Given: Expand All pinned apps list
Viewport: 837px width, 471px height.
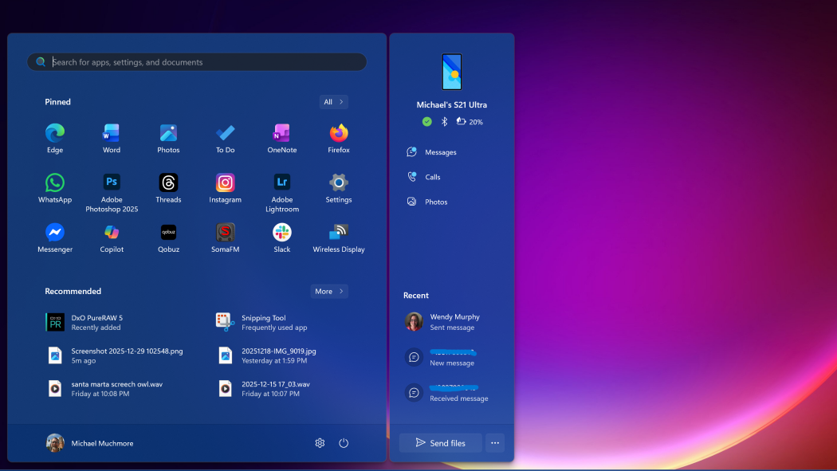Looking at the screenshot, I should coord(333,102).
